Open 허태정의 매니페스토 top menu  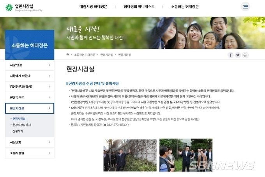coord(139,7)
